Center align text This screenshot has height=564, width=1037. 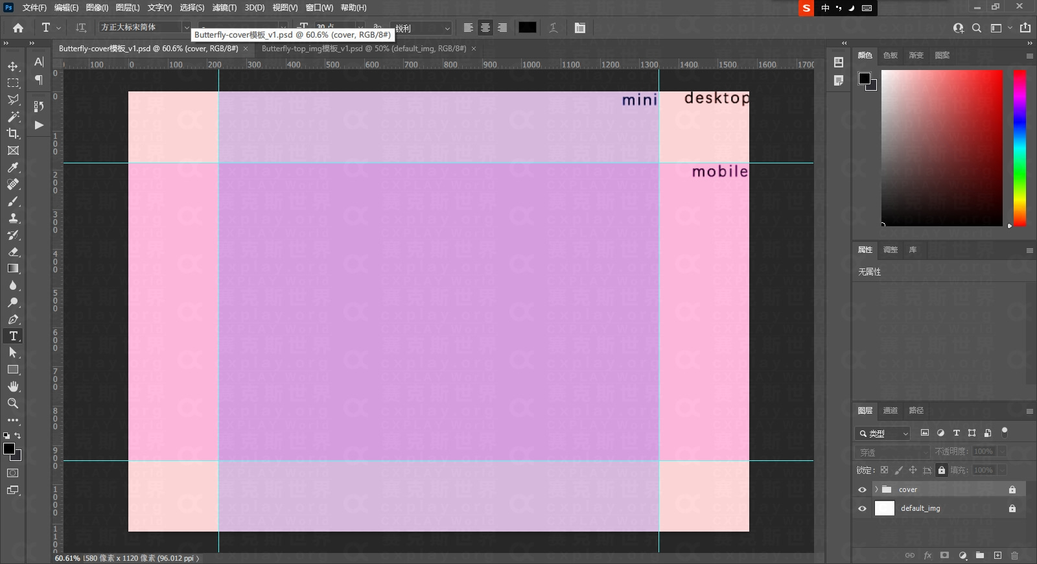point(485,28)
